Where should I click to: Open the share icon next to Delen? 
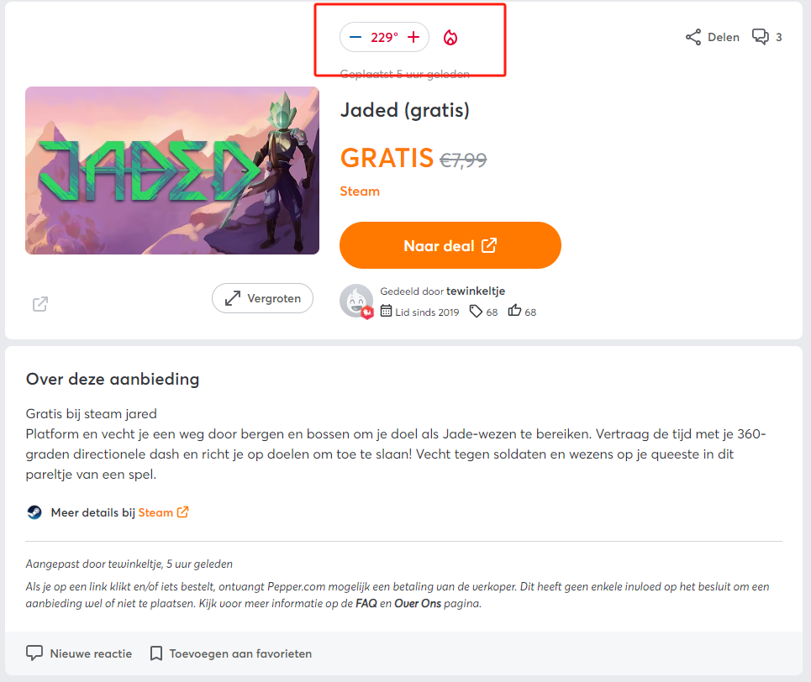pos(693,37)
